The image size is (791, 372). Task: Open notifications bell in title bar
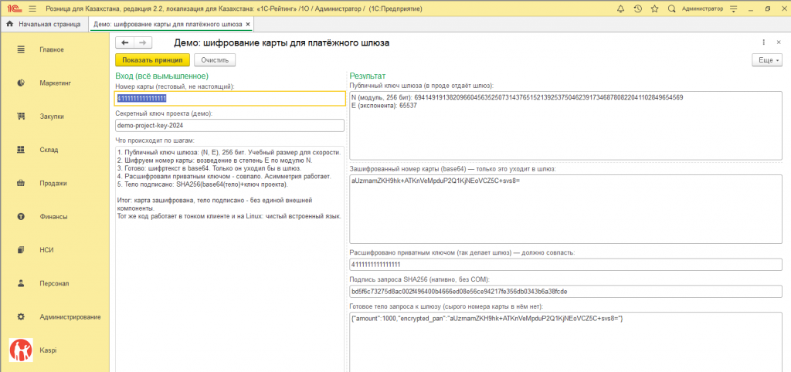tap(620, 8)
